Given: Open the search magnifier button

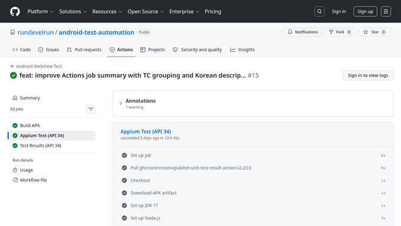Looking at the screenshot, I should pyautogui.click(x=320, y=12).
